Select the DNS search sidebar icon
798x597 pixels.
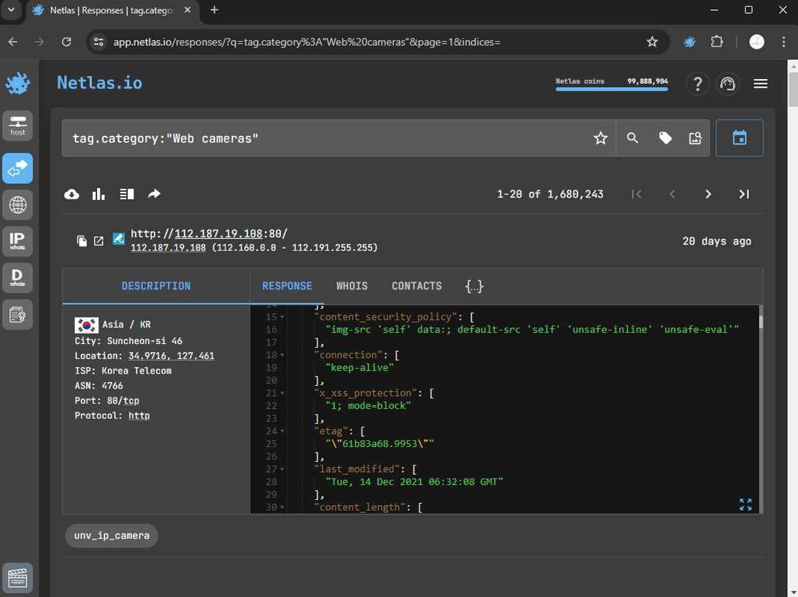click(x=17, y=205)
